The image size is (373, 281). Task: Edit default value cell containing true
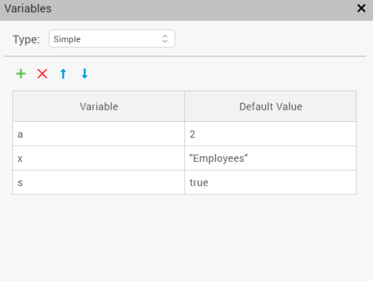[x=271, y=183]
